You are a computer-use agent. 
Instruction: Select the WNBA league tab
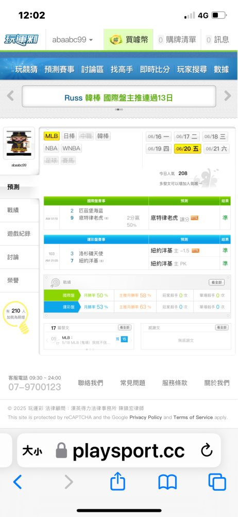(71, 148)
